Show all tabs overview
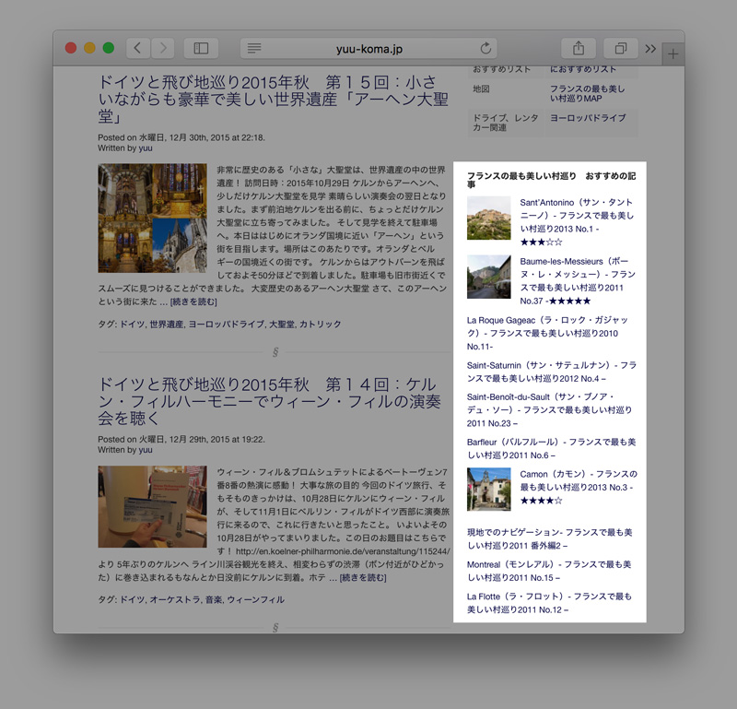 tap(620, 48)
